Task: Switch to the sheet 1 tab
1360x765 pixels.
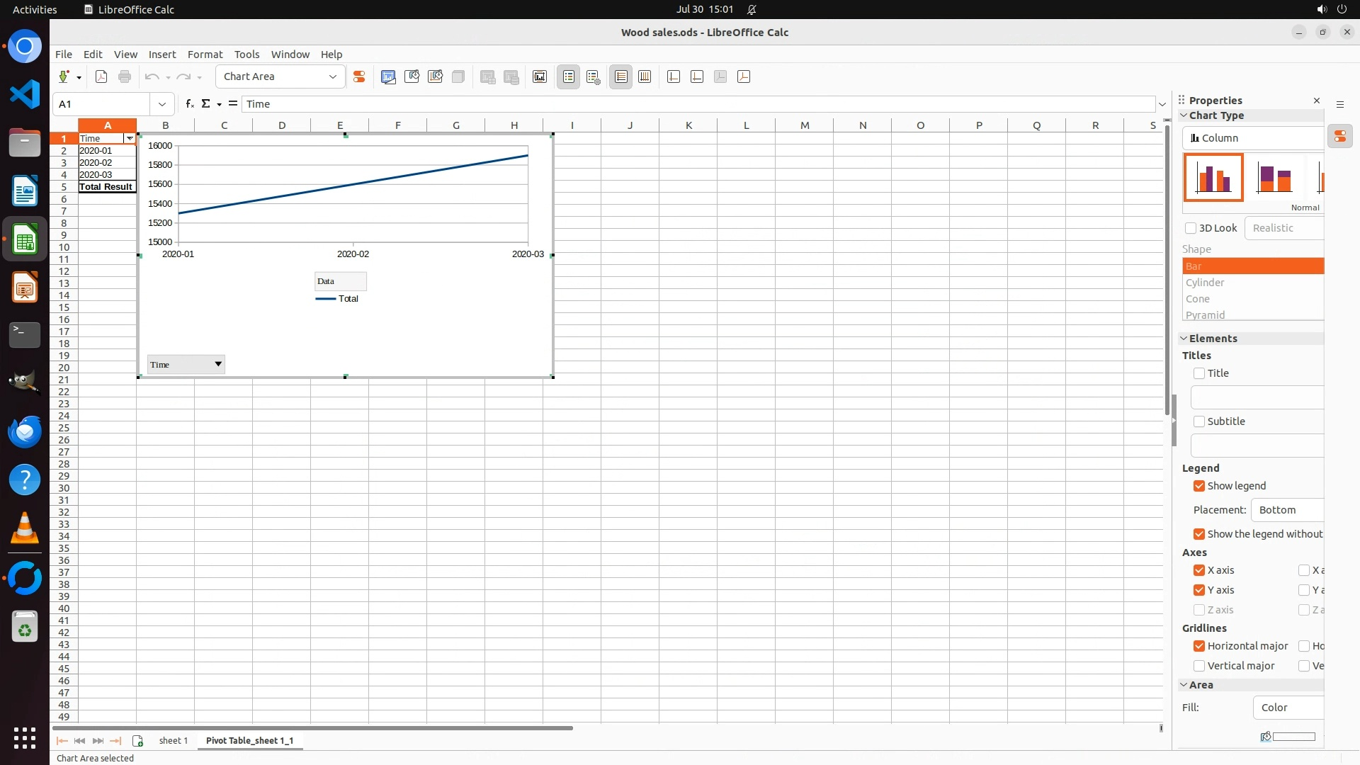Action: 174,741
